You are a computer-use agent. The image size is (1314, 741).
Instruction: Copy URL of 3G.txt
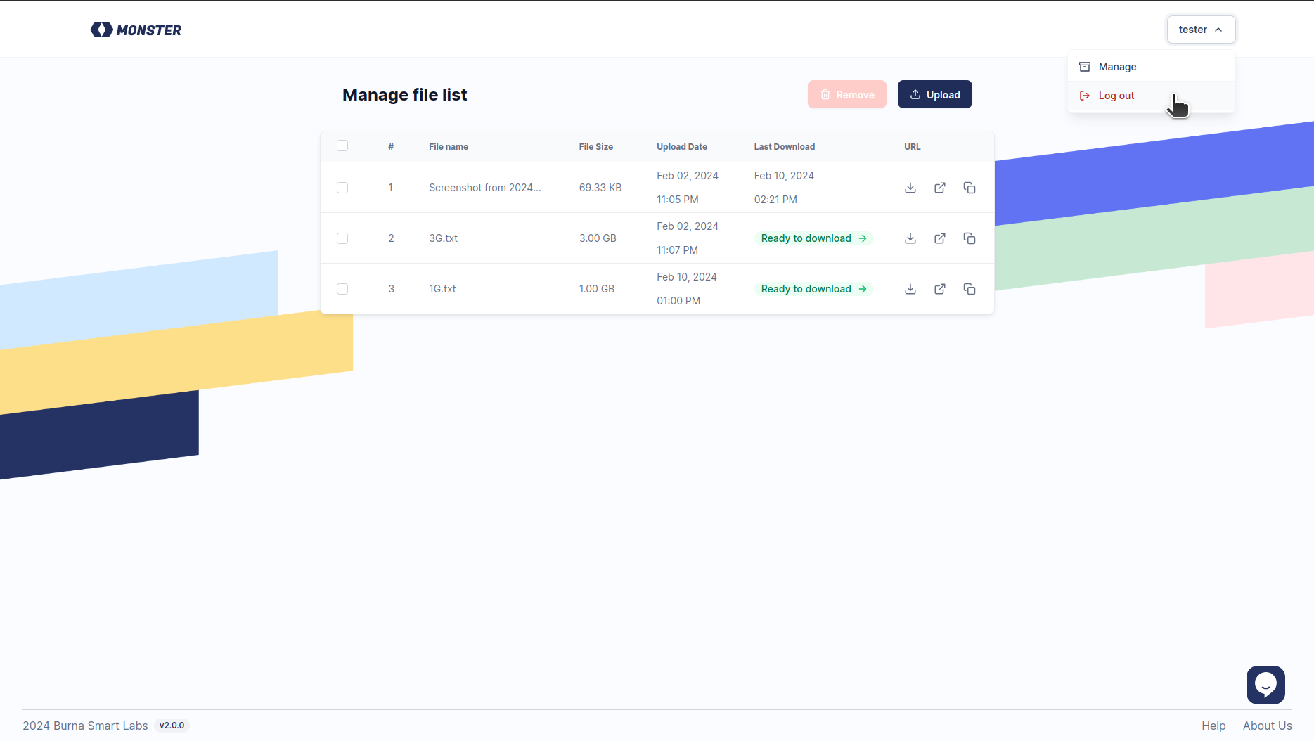(x=970, y=238)
